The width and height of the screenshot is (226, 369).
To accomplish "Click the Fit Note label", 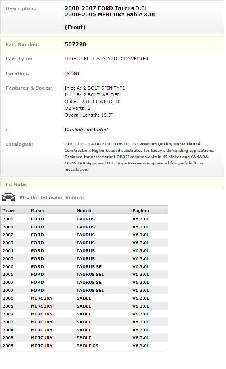I will [x=17, y=184].
